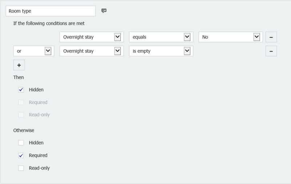This screenshot has height=184, width=291.
Task: Click the Hidden label under Otherwise
Action: [x=36, y=143]
